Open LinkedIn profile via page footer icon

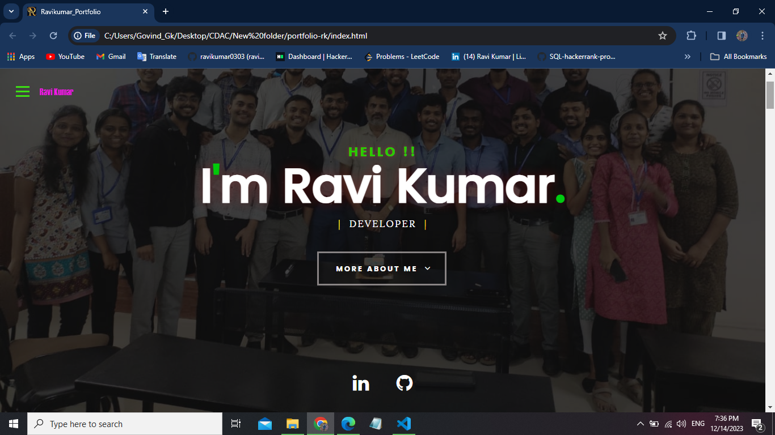click(361, 383)
